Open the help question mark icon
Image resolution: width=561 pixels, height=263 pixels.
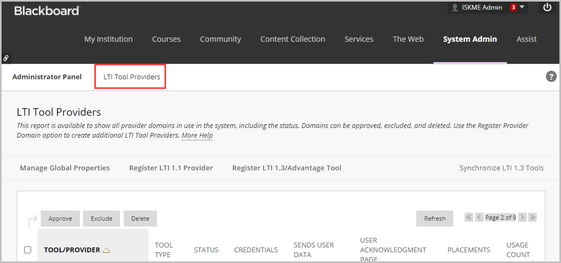pos(551,76)
